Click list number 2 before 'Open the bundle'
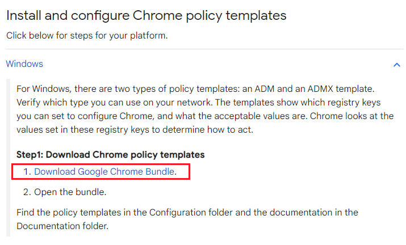Screen dimensions: 406x245 tap(27, 192)
